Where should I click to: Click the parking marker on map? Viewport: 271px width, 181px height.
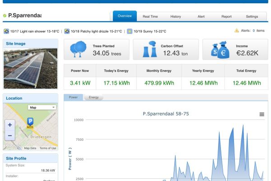(x=30, y=122)
